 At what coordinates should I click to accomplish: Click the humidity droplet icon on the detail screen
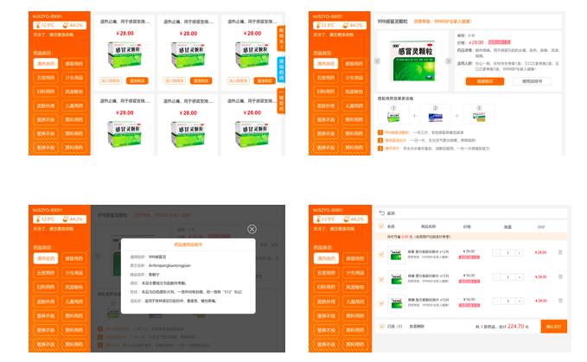(346, 25)
